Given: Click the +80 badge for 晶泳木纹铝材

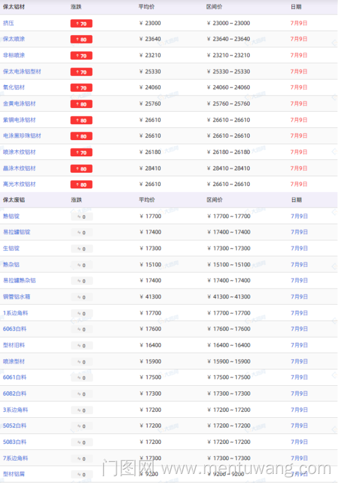Looking at the screenshot, I should coord(82,169).
